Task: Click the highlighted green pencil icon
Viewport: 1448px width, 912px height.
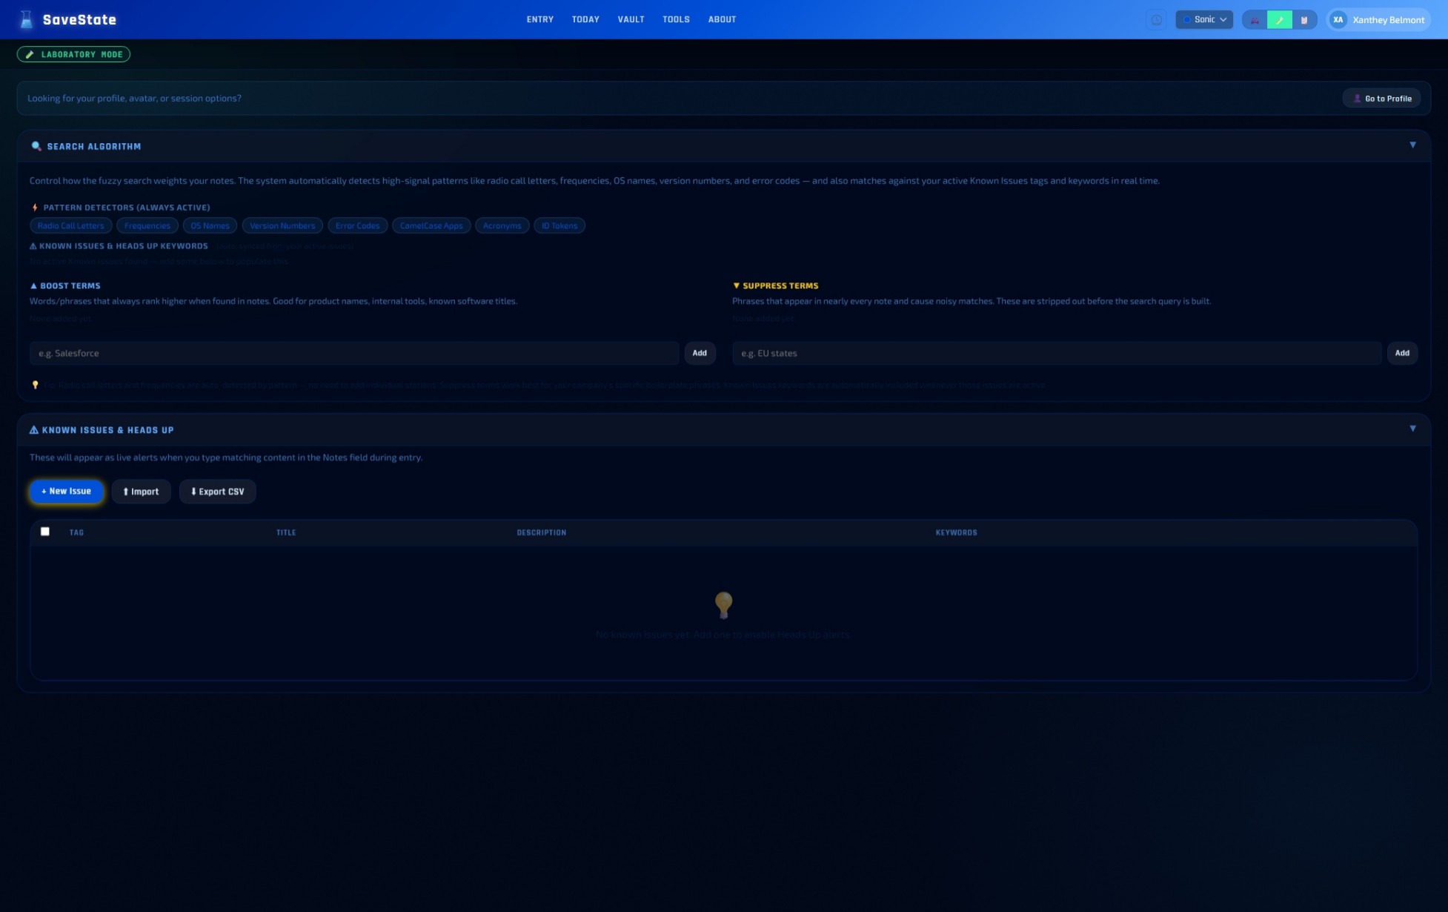Action: tap(1280, 19)
